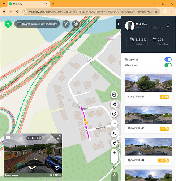Click the viewer bearing compass indicator

(57, 168)
